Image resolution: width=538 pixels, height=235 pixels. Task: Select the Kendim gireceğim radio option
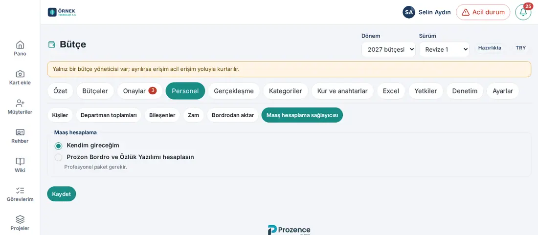(x=58, y=146)
